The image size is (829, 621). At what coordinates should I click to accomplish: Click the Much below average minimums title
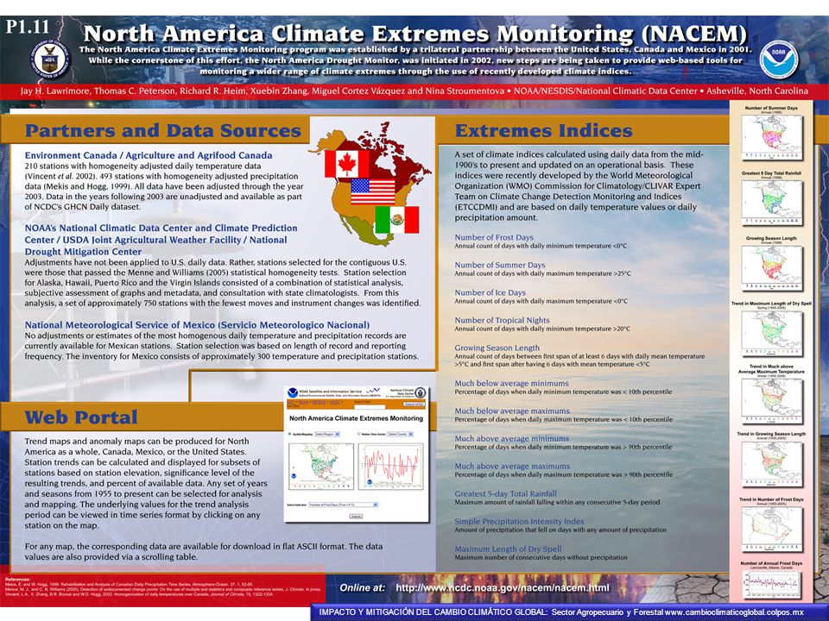pos(512,383)
